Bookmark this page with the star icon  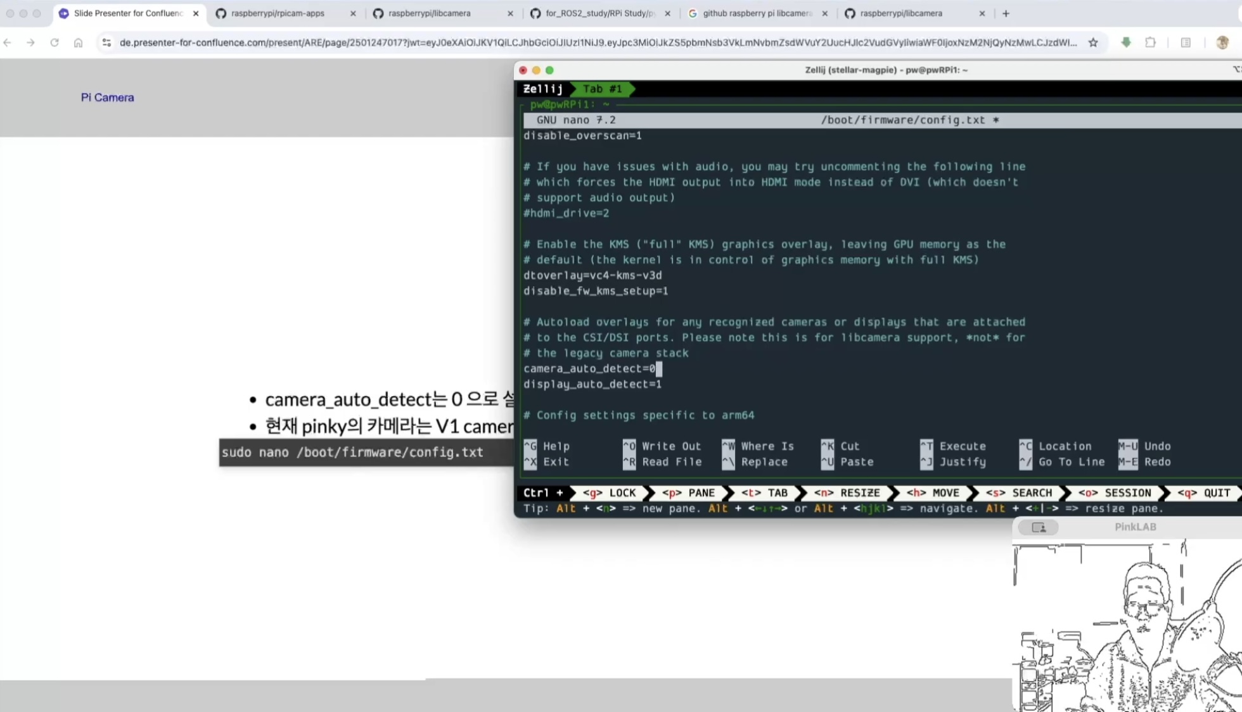coord(1093,42)
